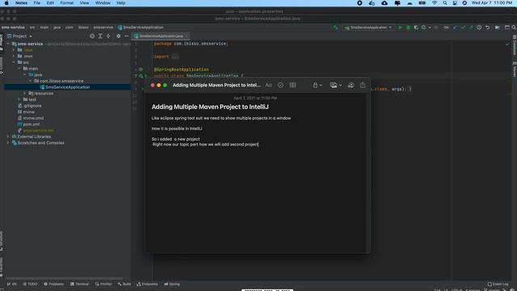
Task: Open the File menu in the menu bar
Action: coord(37,3)
